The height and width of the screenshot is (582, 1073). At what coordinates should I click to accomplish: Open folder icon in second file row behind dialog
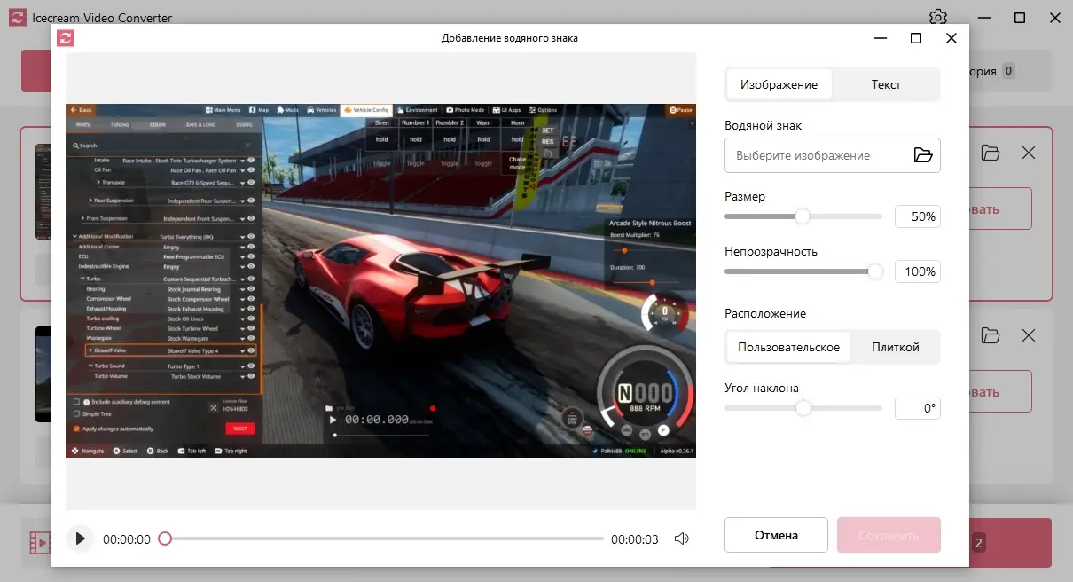click(991, 335)
